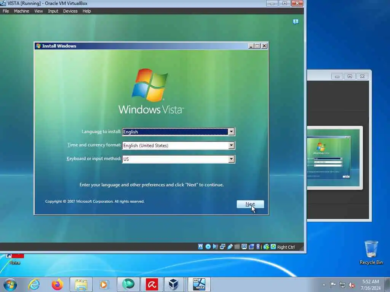Open the Recycle Bin desktop icon

pos(371,252)
